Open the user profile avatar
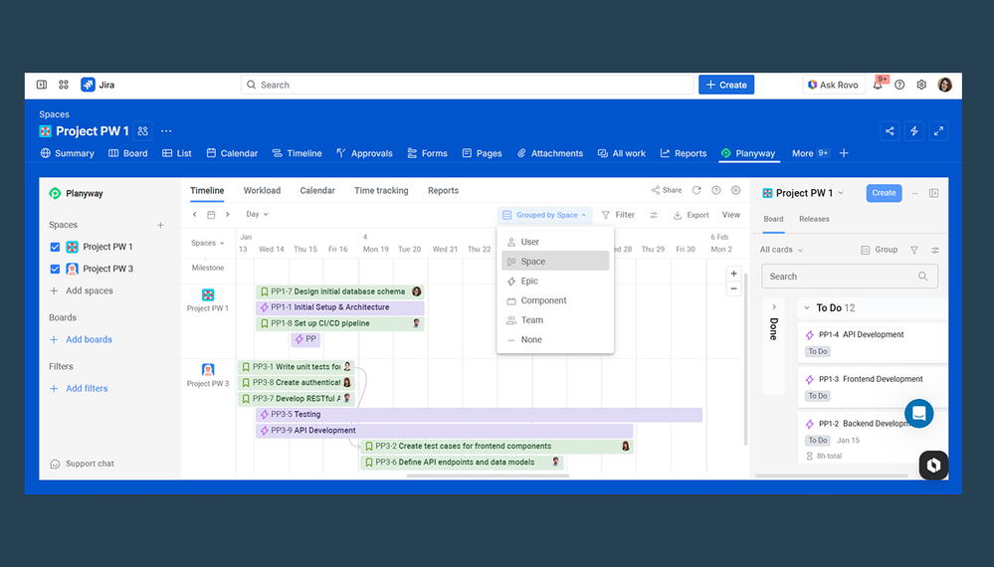This screenshot has height=567, width=994. click(x=944, y=85)
